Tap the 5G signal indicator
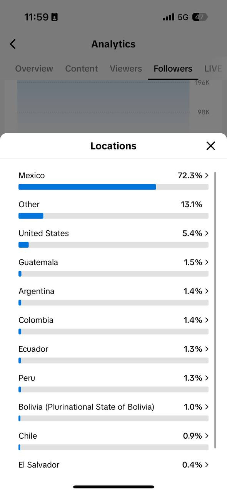The image size is (227, 493). (183, 17)
